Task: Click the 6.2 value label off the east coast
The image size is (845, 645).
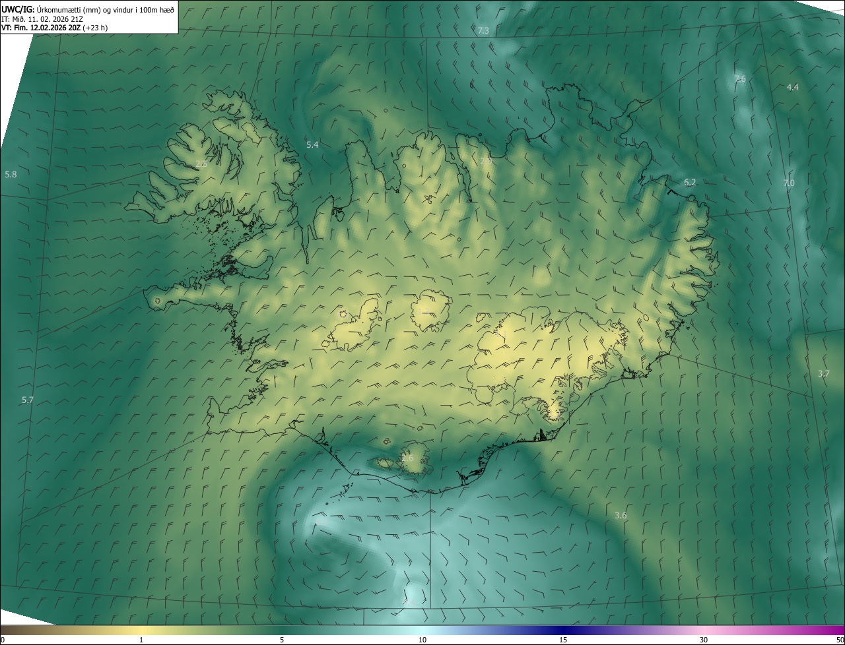Action: pos(690,182)
